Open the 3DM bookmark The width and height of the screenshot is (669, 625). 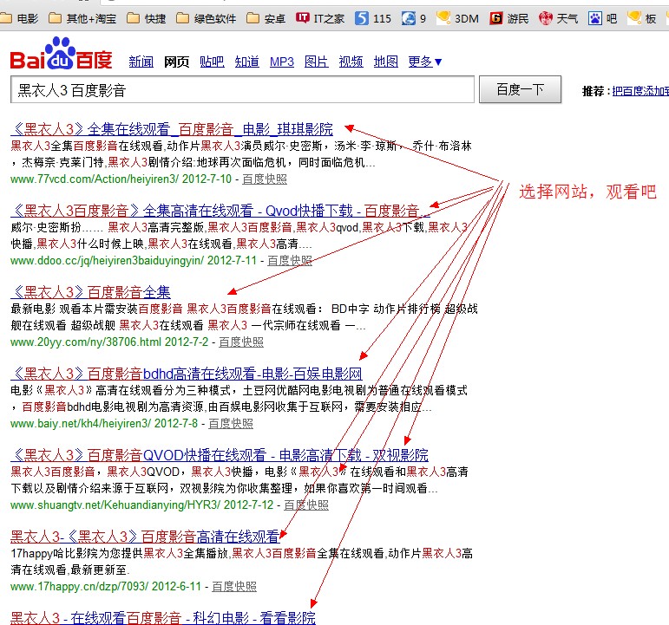click(x=458, y=18)
